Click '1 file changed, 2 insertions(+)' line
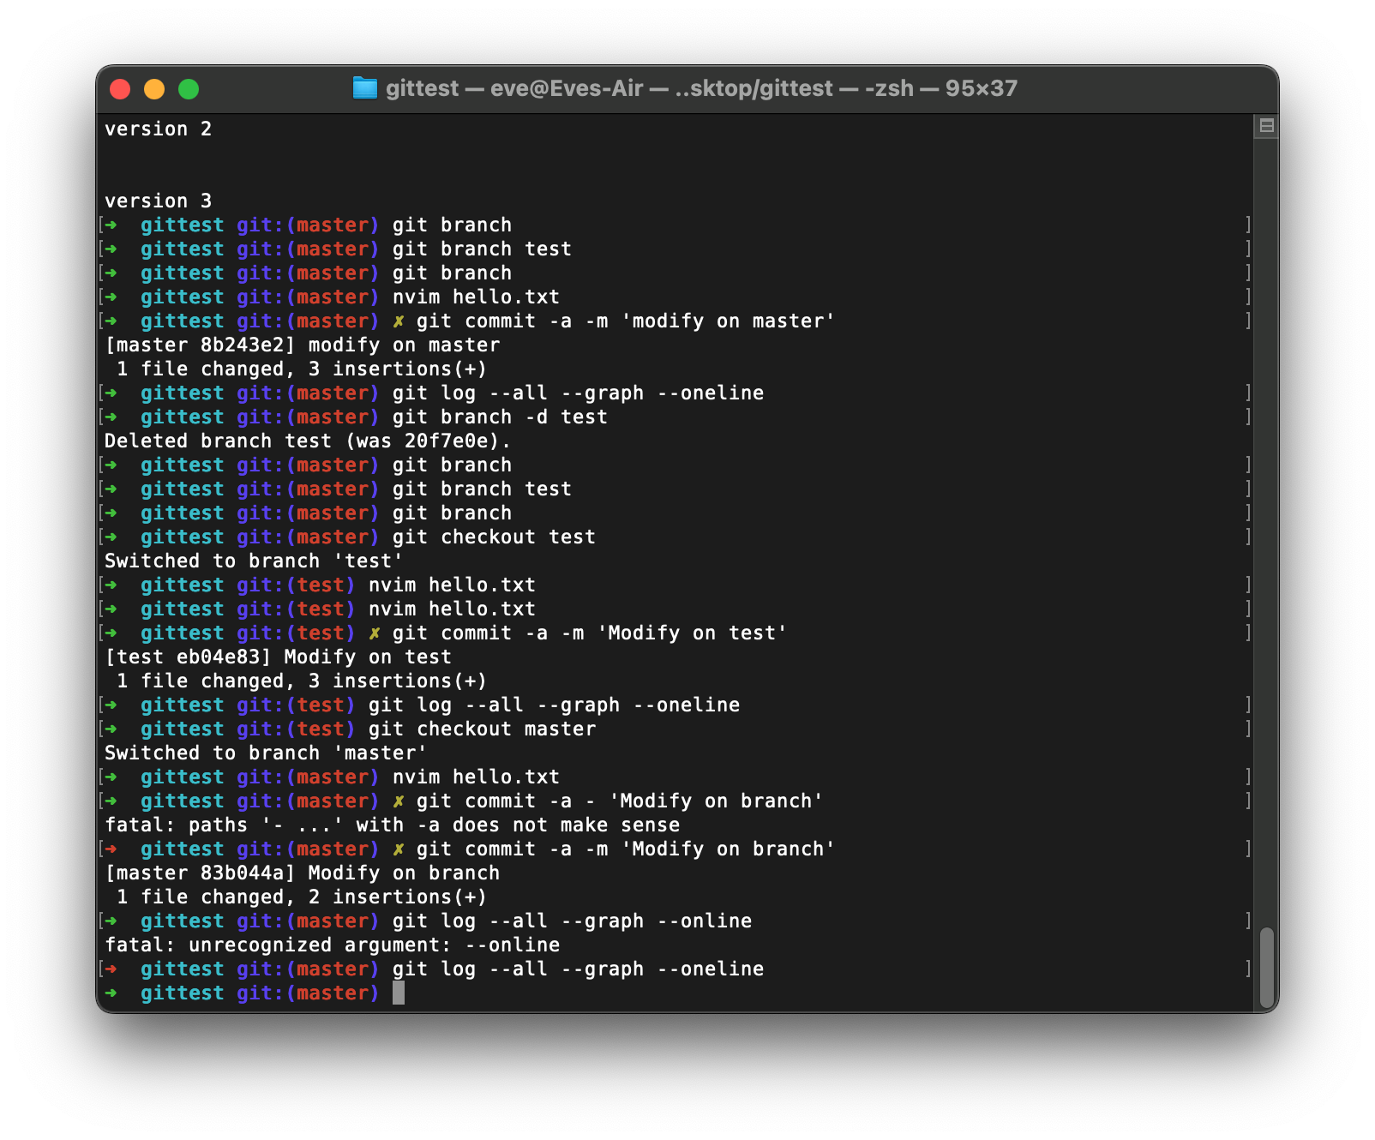The image size is (1375, 1140). click(301, 897)
